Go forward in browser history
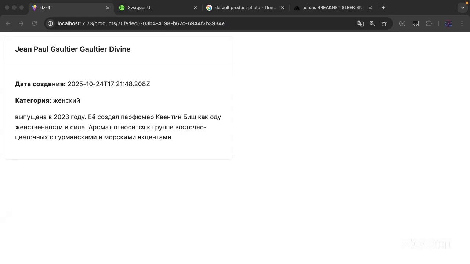This screenshot has width=470, height=264. [21, 23]
